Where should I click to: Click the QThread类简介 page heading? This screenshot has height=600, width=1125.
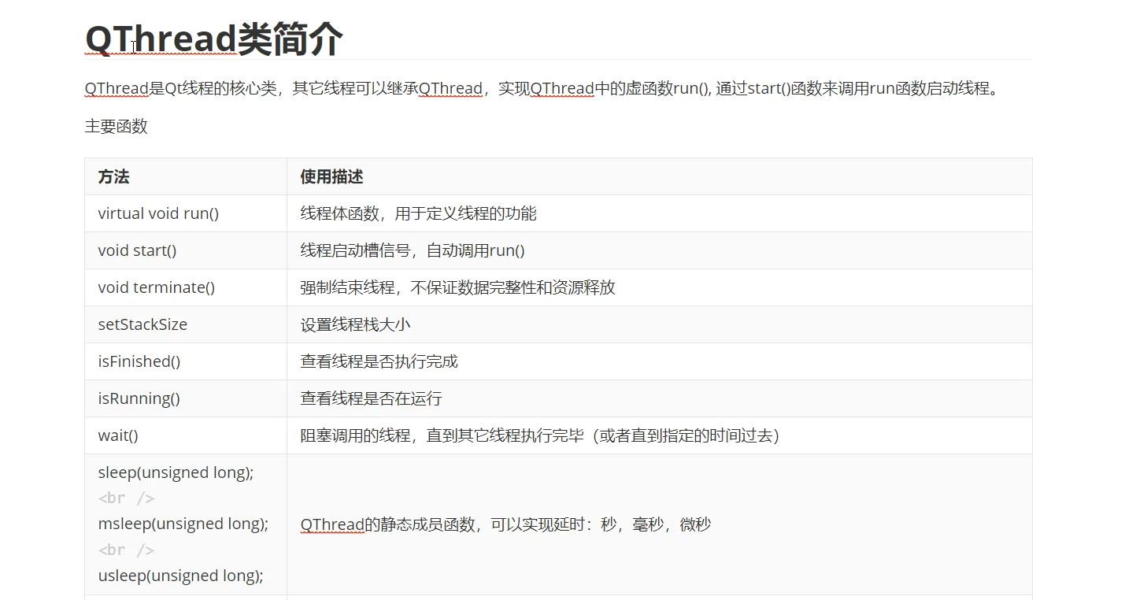tap(213, 38)
